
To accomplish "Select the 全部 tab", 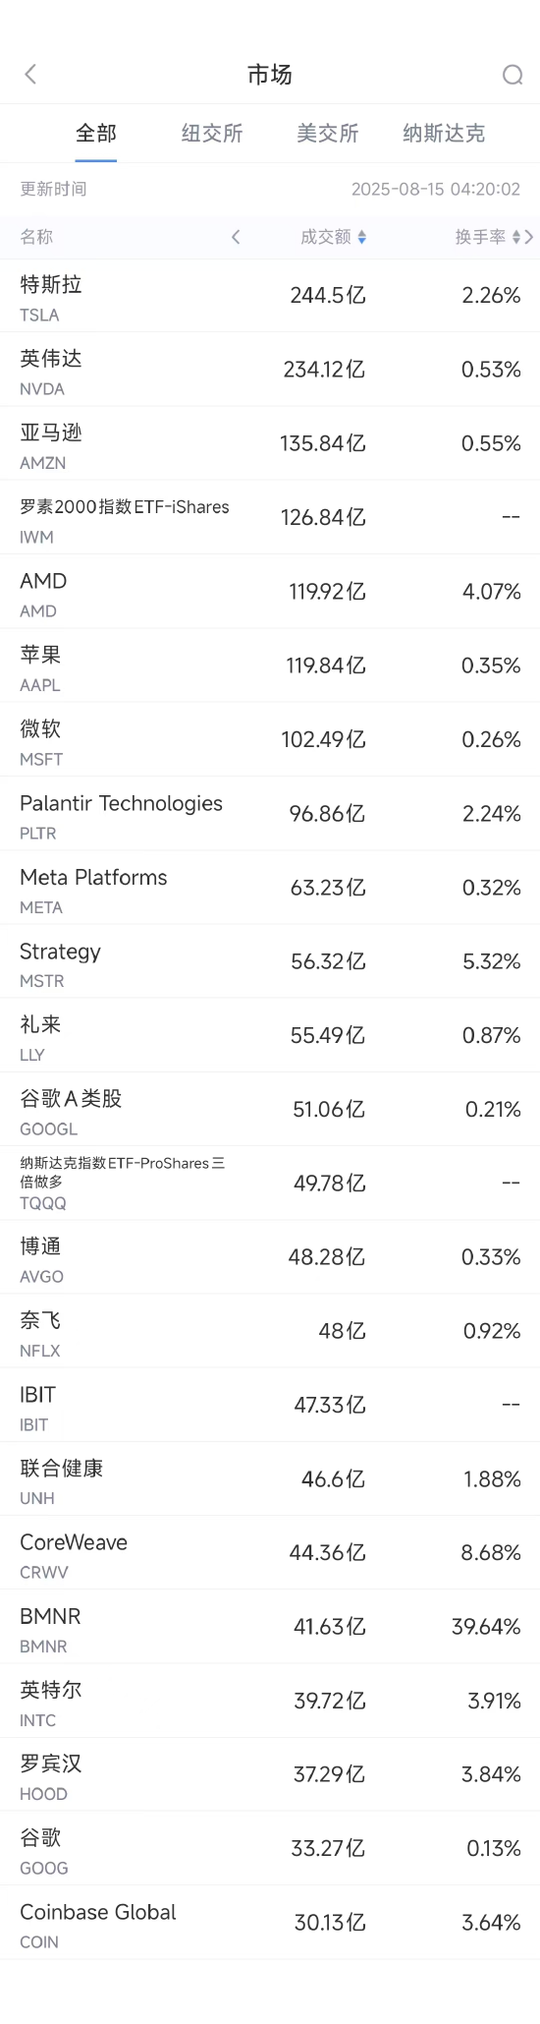I will pos(96,134).
